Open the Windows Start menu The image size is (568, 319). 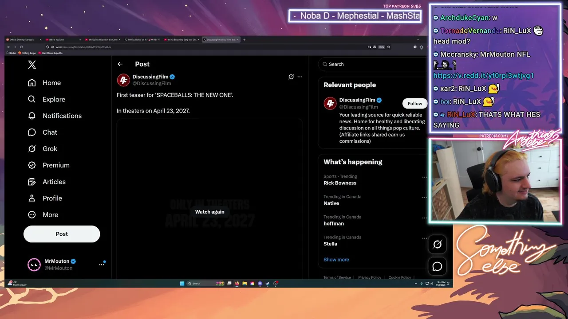click(x=182, y=284)
